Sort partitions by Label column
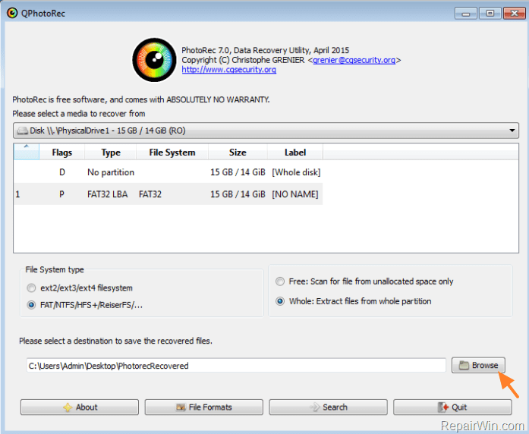Viewport: 529px width, 434px height. 295,153
